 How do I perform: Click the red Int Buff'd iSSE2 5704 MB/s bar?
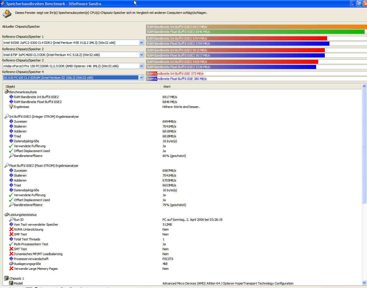click(x=237, y=38)
